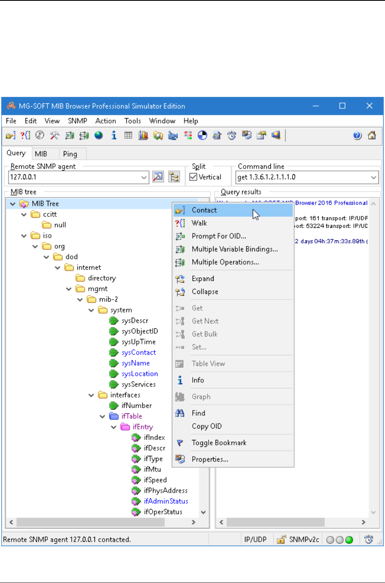Viewport: 385px width, 583px height.
Task: Collapse the ifTable tree node
Action: click(x=102, y=416)
